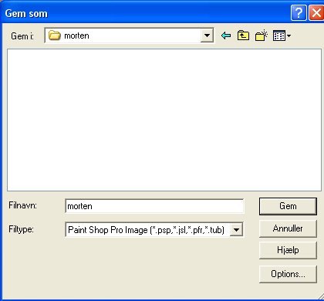Open the Options... button
The height and width of the screenshot is (301, 324).
tap(288, 274)
